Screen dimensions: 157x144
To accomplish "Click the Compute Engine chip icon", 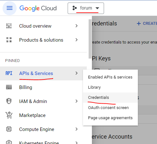I will (x=9, y=129).
